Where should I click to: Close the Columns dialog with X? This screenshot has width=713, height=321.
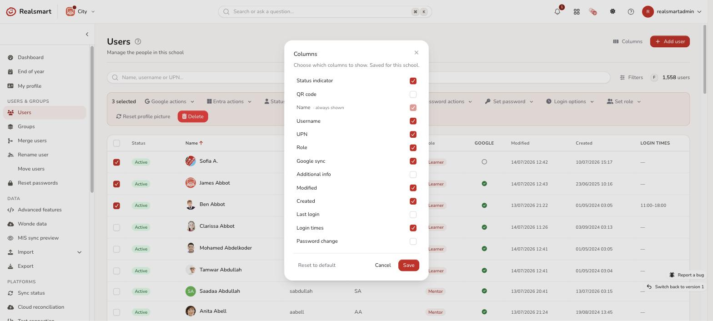pos(416,53)
